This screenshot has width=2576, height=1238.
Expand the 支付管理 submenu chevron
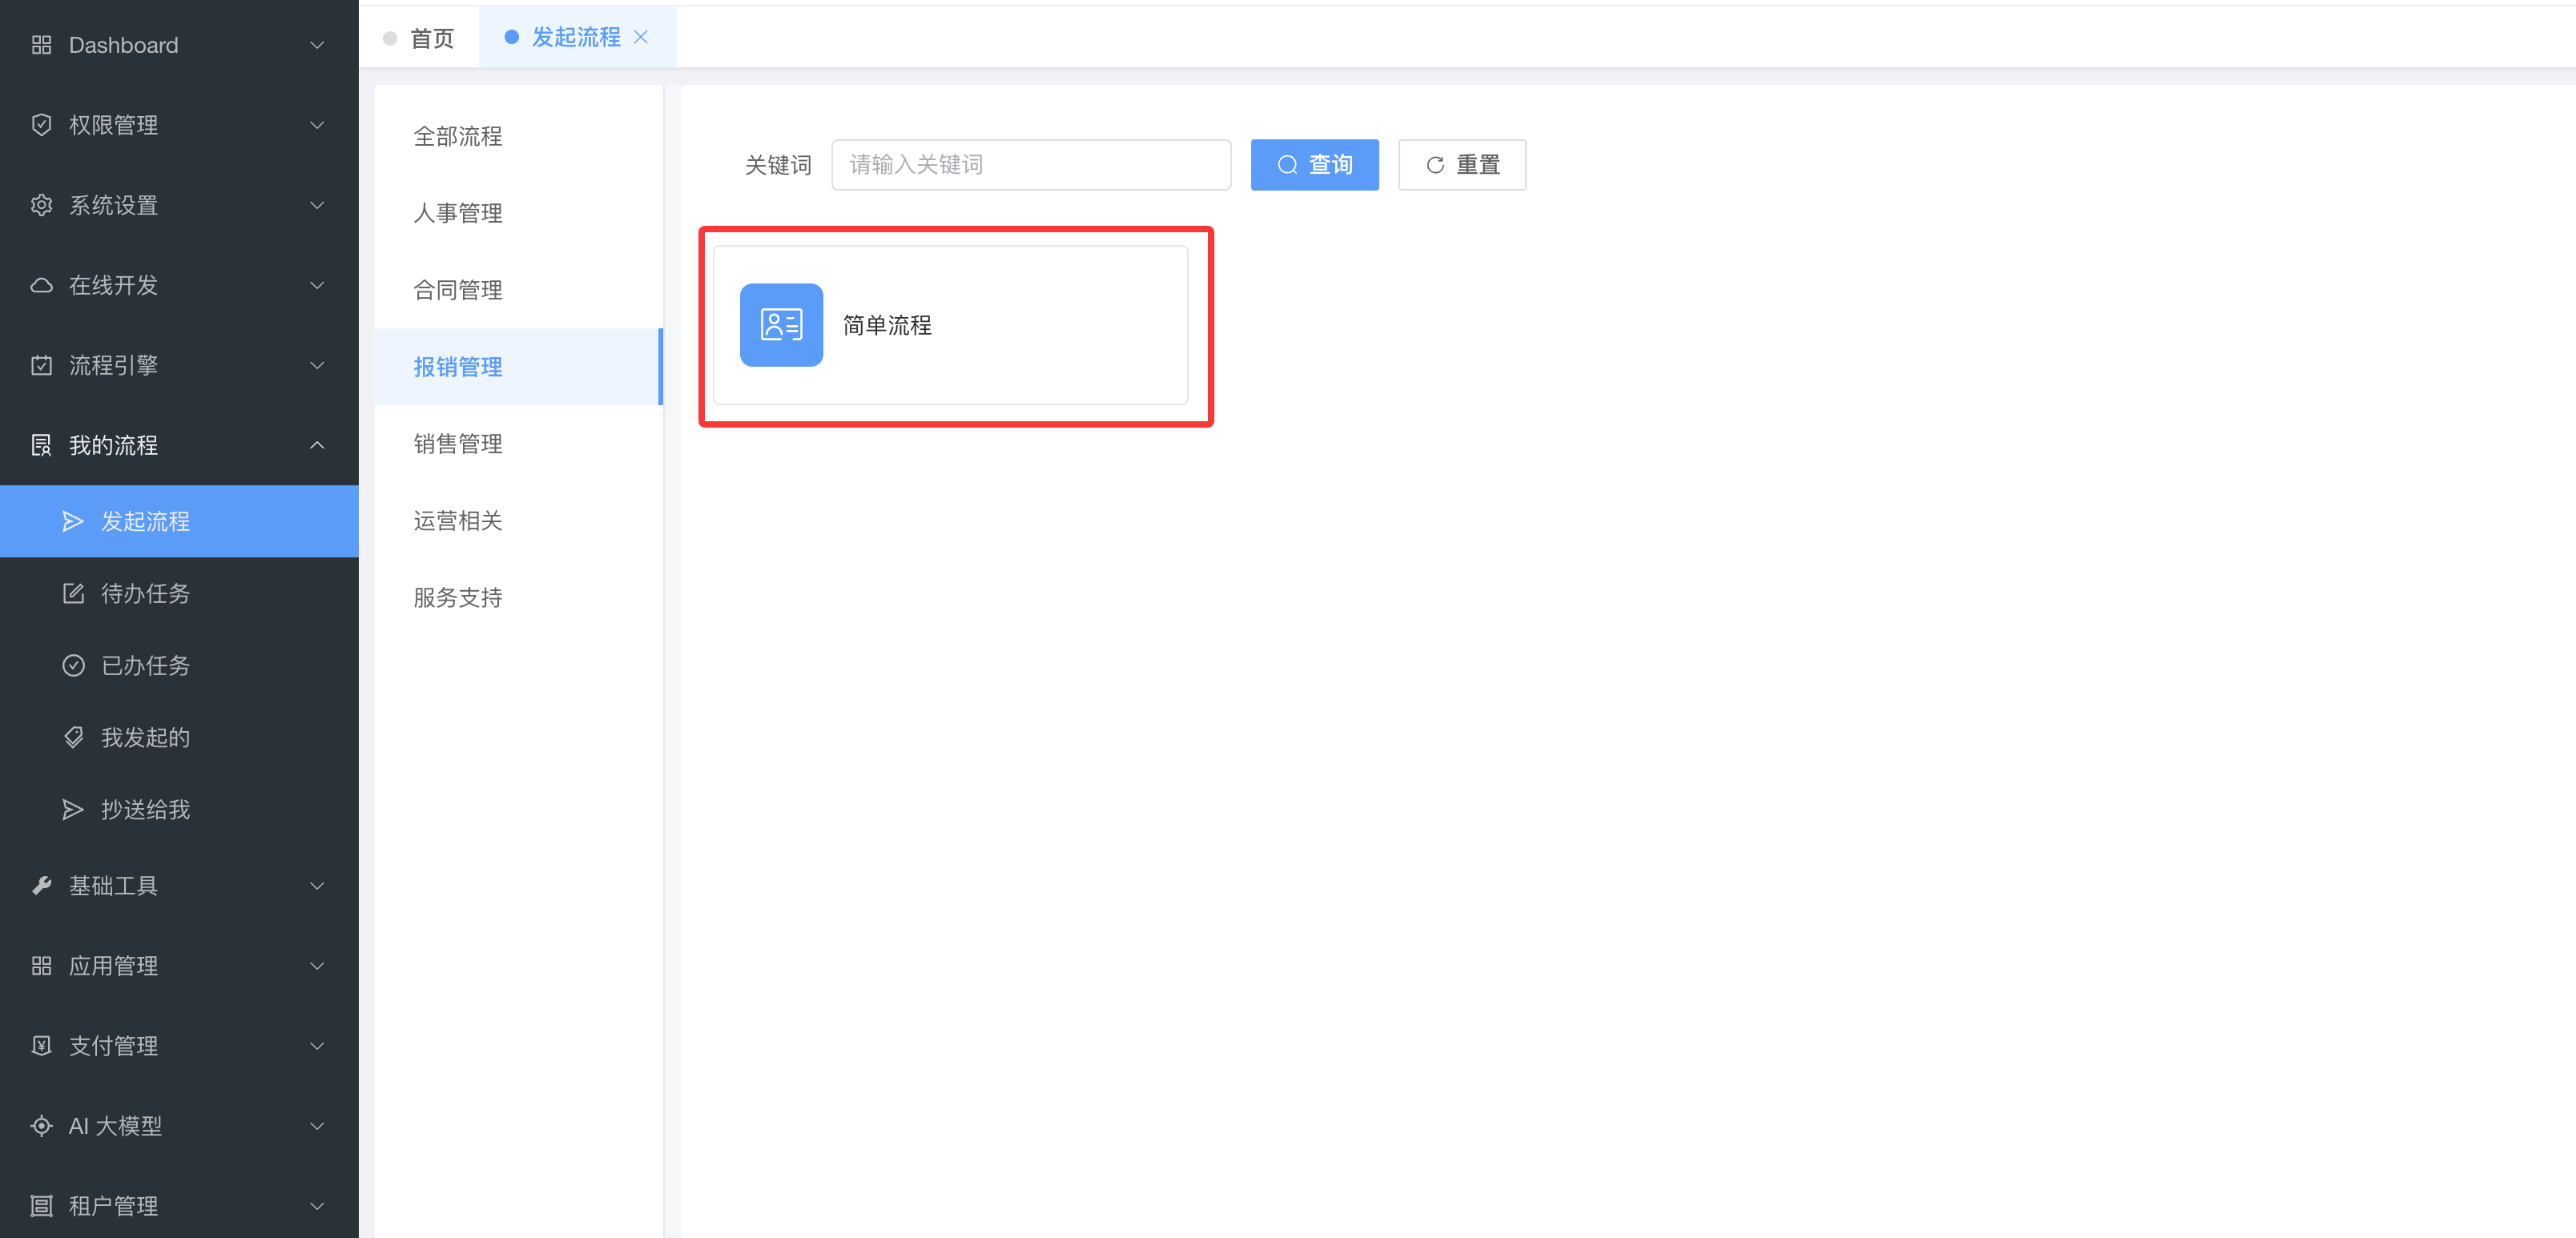[317, 1045]
